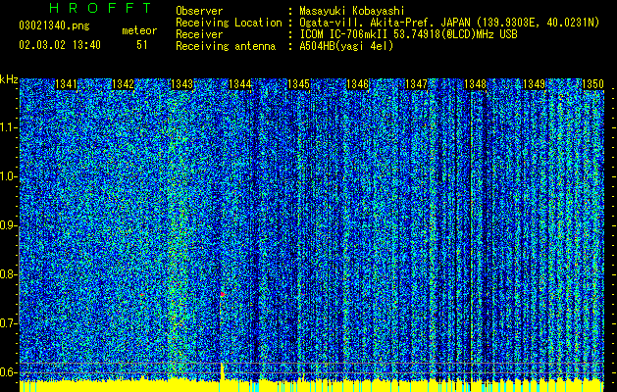Select observer name Masayuki Kobayashi
The height and width of the screenshot is (392, 617).
352,12
